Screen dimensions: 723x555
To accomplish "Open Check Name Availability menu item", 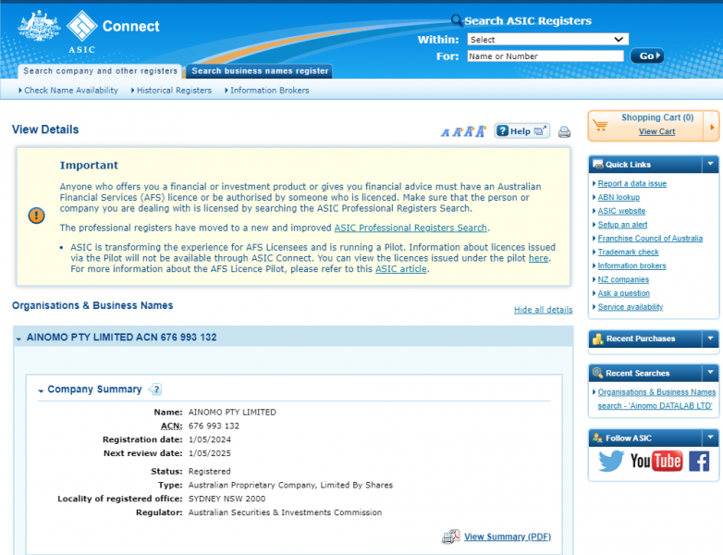I will point(71,91).
